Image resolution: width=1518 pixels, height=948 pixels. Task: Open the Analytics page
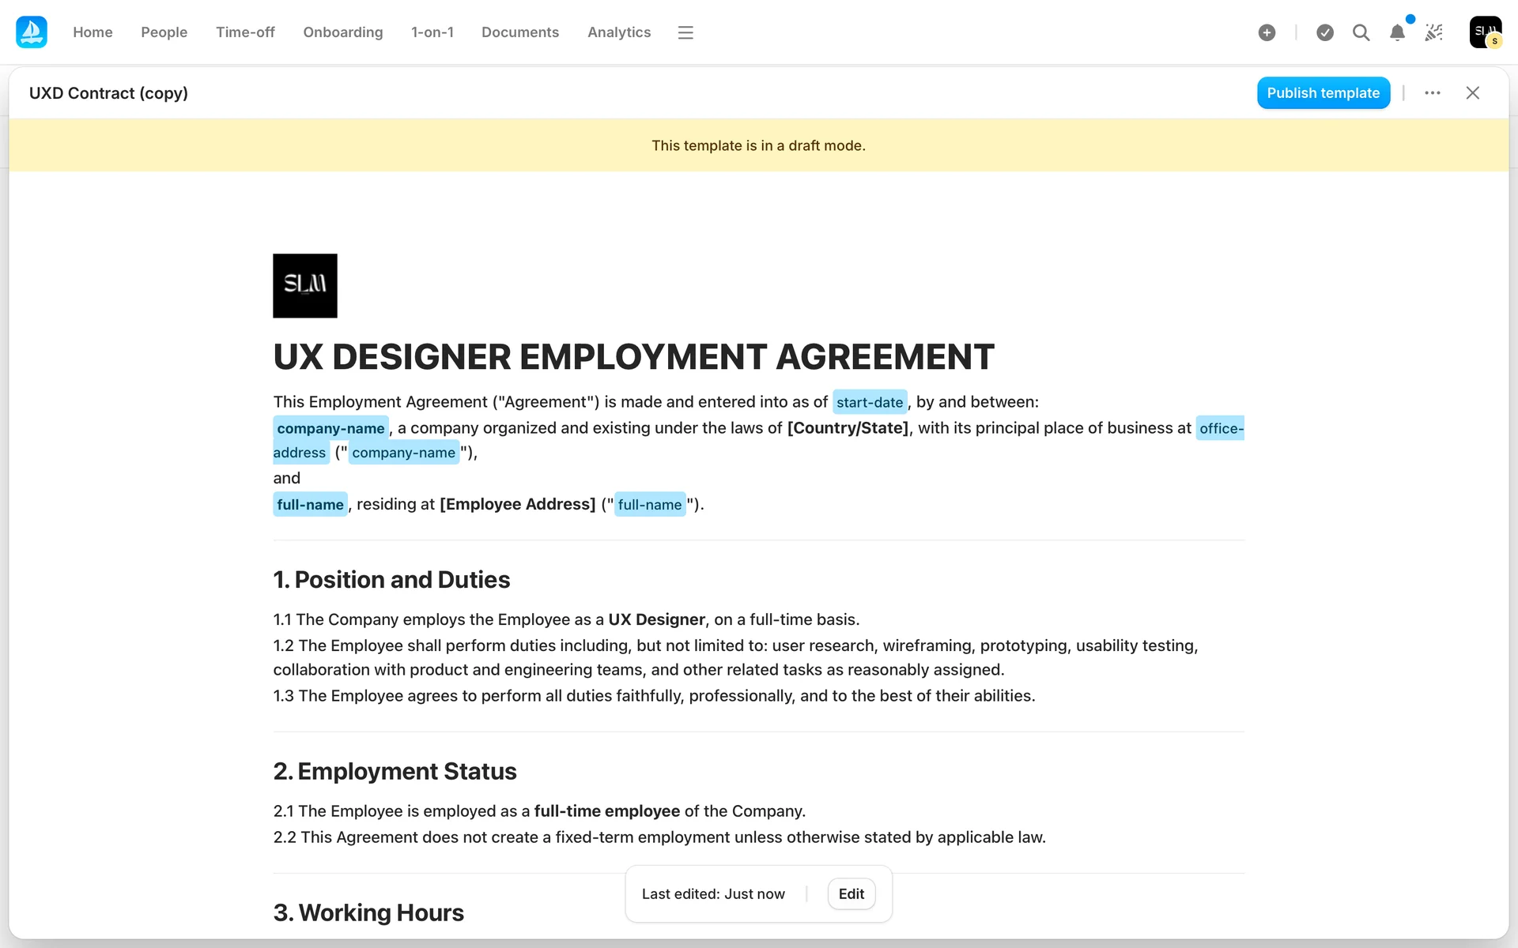click(x=618, y=32)
